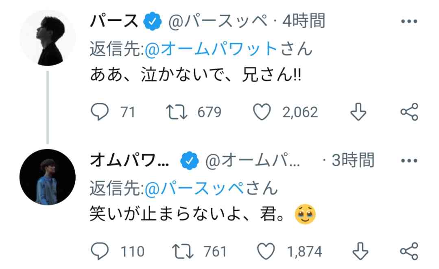Like the tweet with 2,062 likes
This screenshot has height=269, width=439.
(262, 112)
